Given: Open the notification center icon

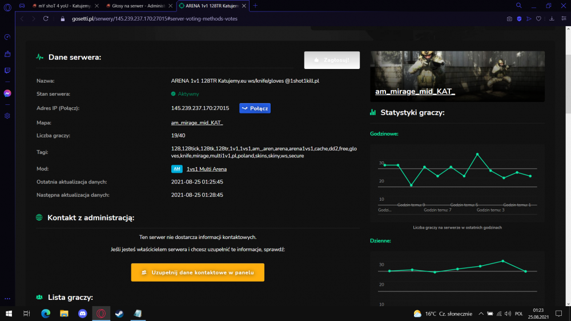Looking at the screenshot, I should (x=558, y=314).
